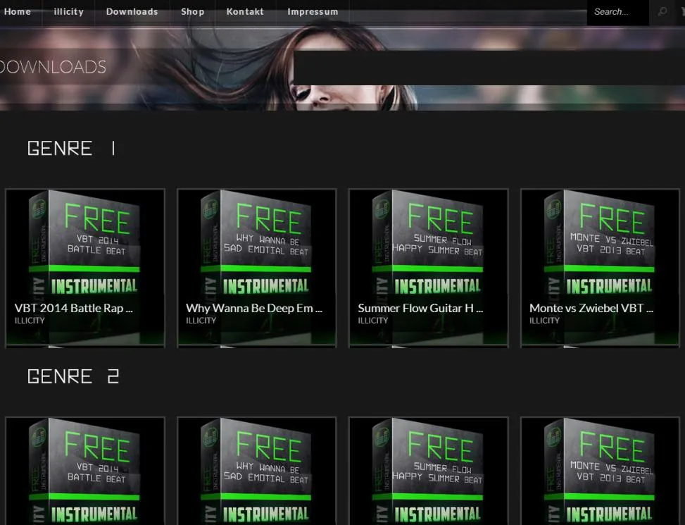Click ILLICITY under VBT 2014 Battle Rap

click(x=30, y=321)
